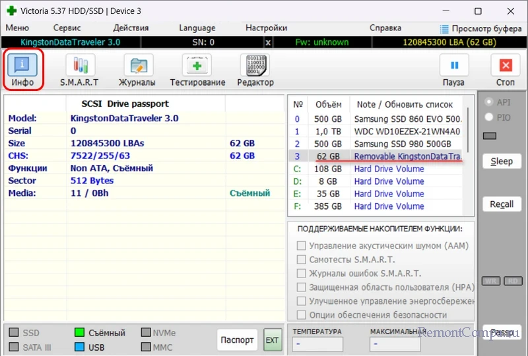528x356 pixels.
Task: Click the x button beside SN field
Action: [x=268, y=42]
